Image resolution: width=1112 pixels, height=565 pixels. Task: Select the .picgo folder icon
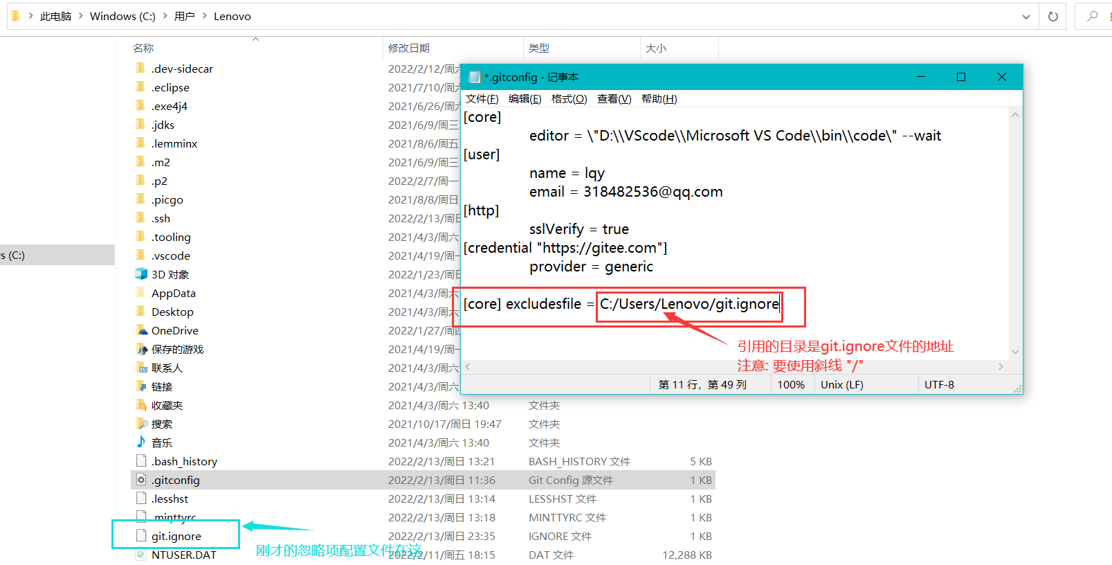pyautogui.click(x=141, y=199)
